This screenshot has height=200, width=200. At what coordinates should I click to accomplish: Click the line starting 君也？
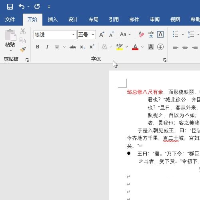coord(174,100)
